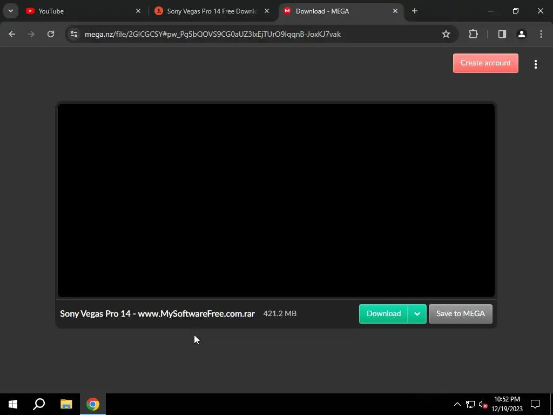The image size is (553, 415).
Task: Click the Chrome taskbar icon
Action: (93, 404)
